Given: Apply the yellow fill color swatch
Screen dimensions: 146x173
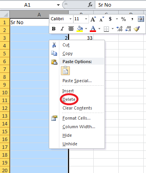Looking at the screenshot, I should [x=80, y=29].
